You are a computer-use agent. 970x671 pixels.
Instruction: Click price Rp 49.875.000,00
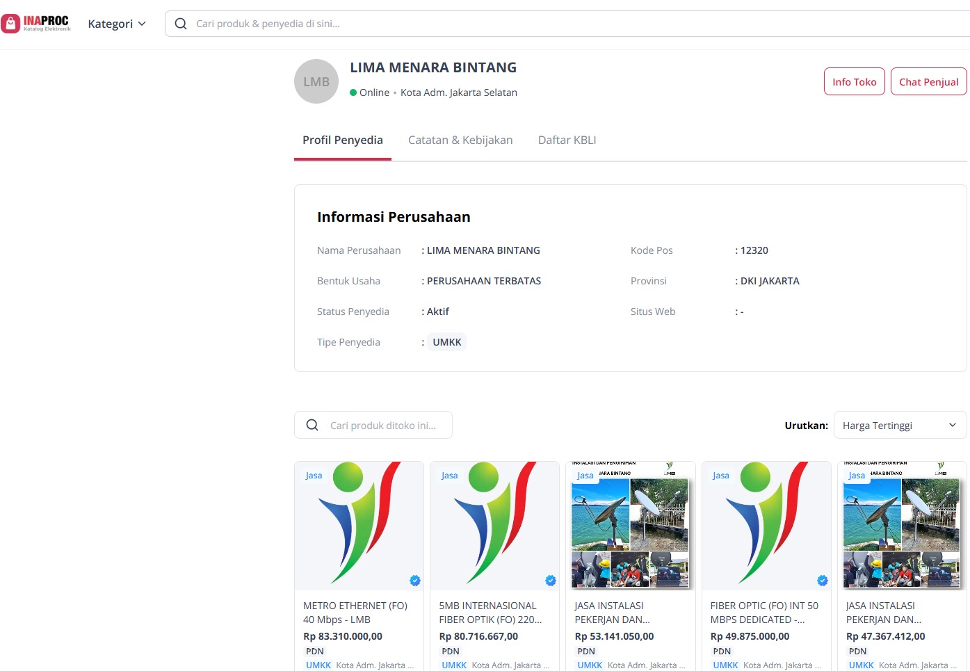(x=750, y=636)
